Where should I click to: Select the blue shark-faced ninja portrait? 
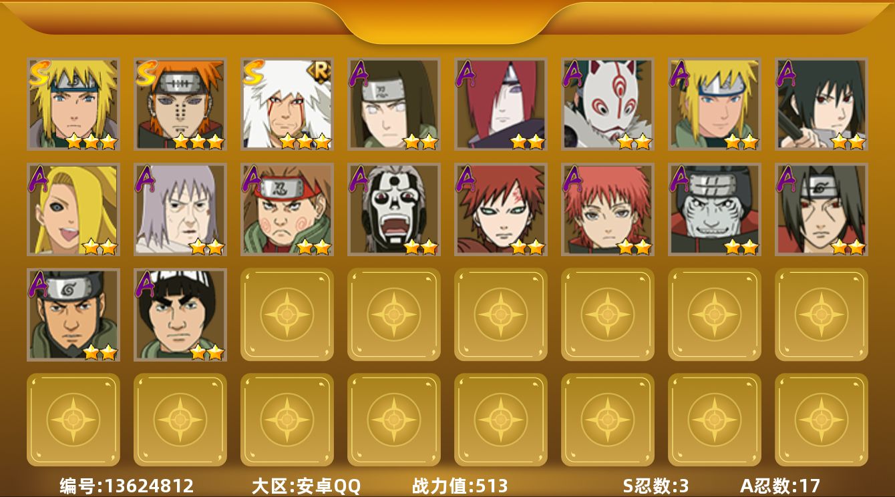tap(715, 209)
